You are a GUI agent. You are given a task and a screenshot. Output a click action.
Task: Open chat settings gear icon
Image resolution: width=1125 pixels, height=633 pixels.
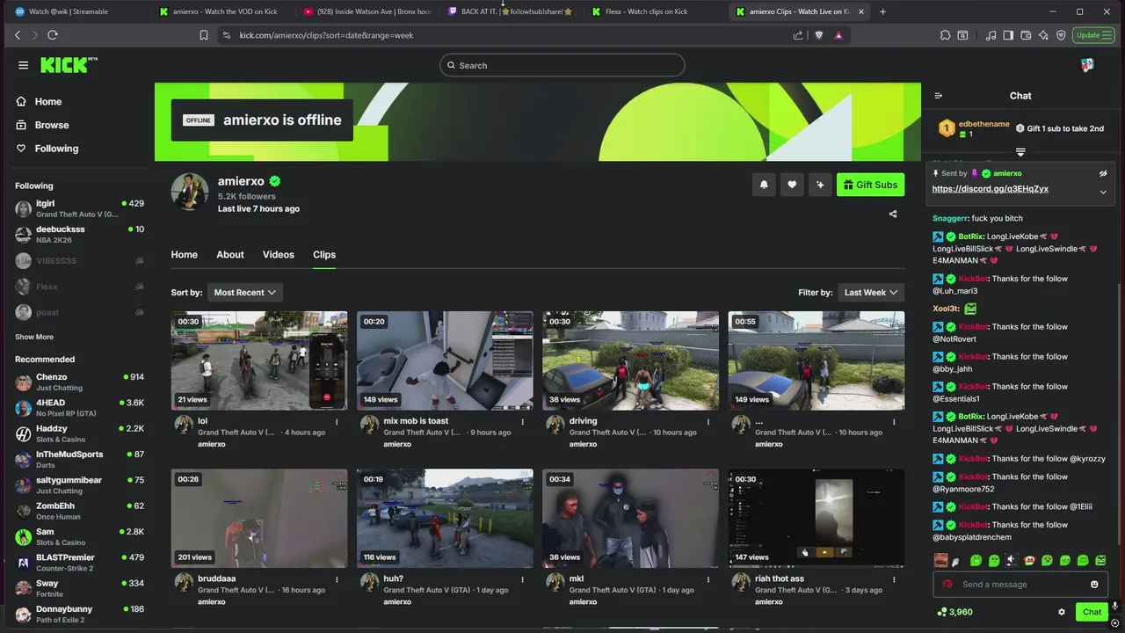point(1061,612)
